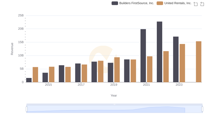Click the 2017 x-axis label
This screenshot has width=207, height=119.
81,85
